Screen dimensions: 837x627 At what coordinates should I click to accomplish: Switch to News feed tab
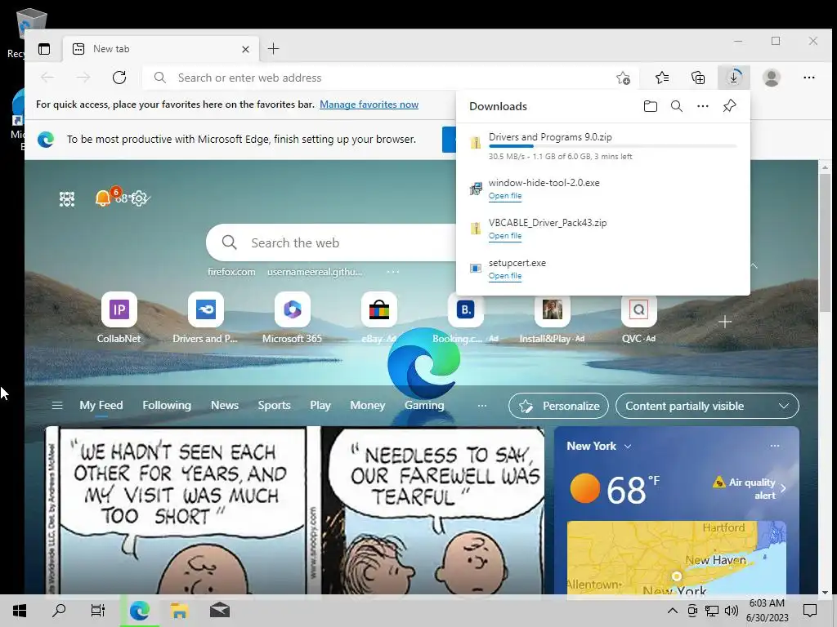[x=225, y=406]
